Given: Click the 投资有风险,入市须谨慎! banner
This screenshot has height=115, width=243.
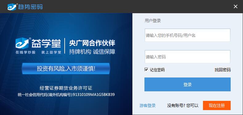Looking at the screenshot, I should 66,69.
